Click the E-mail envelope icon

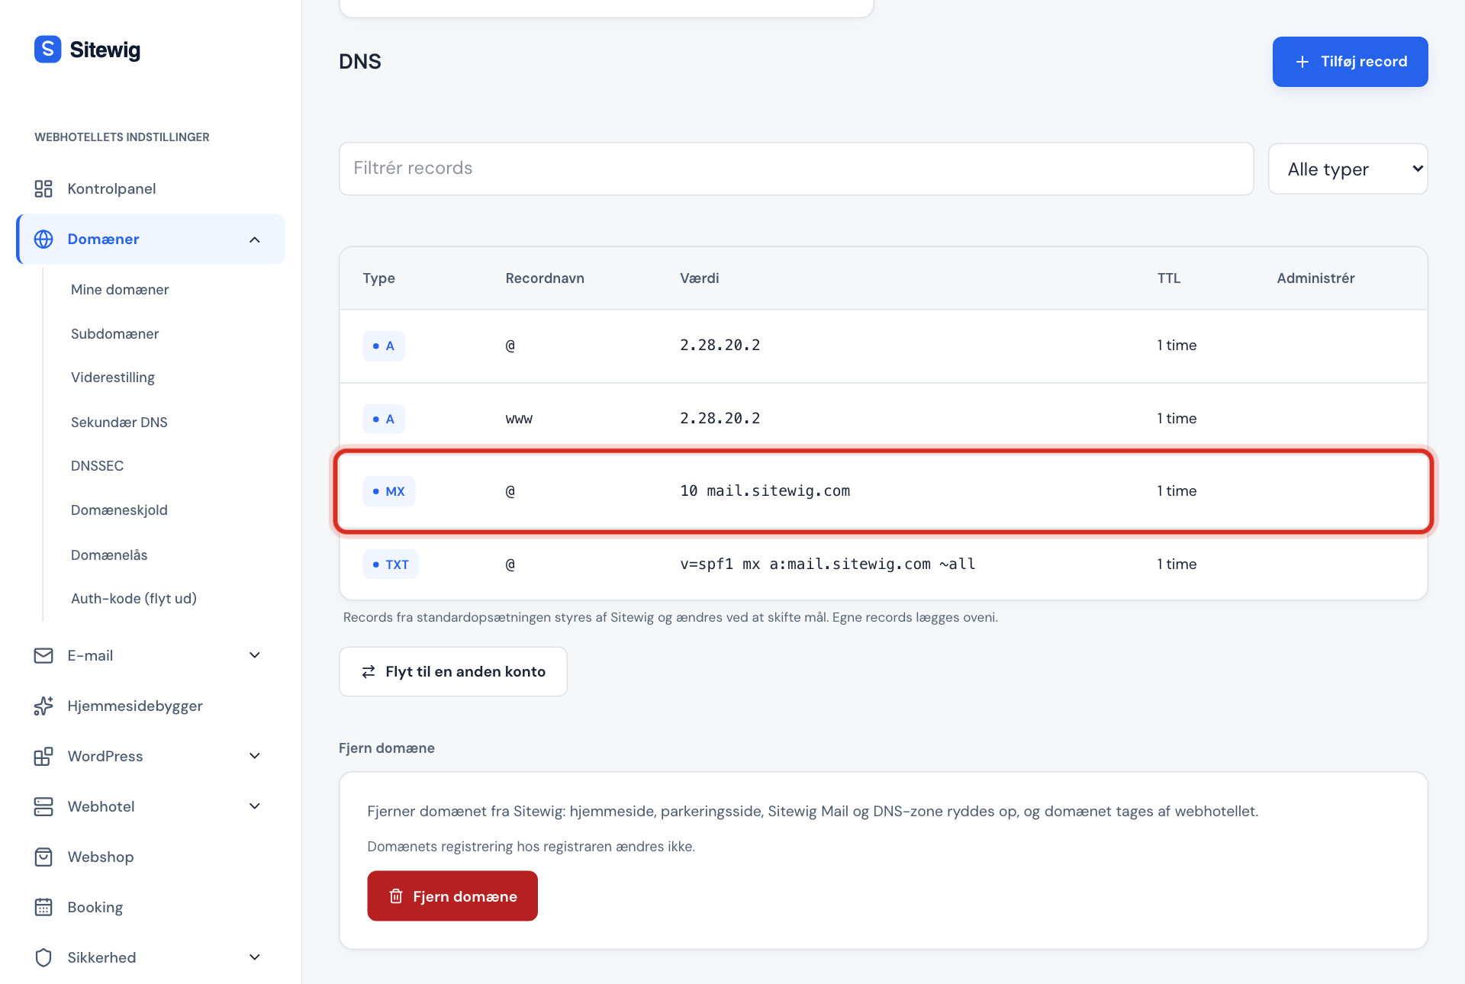[43, 655]
